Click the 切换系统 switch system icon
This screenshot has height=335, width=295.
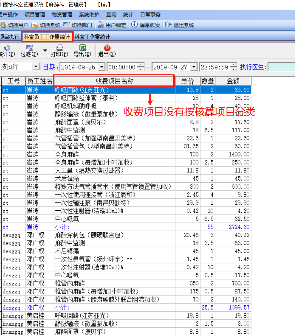35,25
